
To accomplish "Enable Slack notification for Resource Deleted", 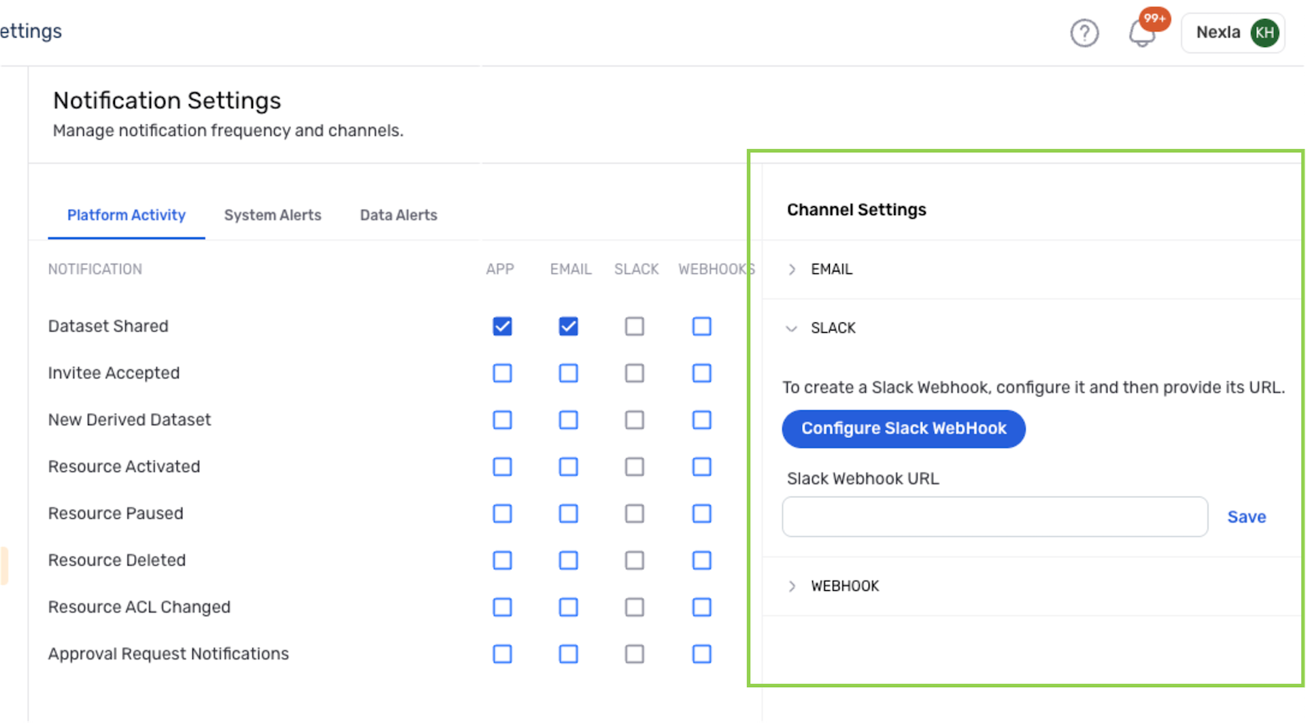I will point(635,560).
